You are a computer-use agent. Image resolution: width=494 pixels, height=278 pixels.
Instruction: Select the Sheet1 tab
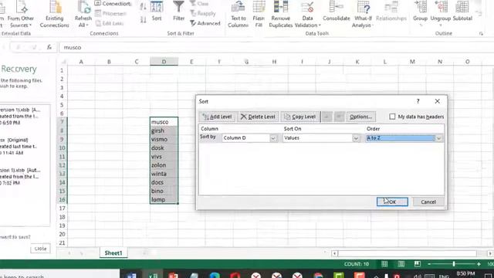pos(113,253)
